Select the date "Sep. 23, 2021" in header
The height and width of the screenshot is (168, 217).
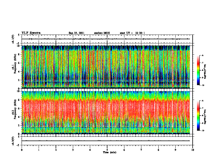click(x=76, y=33)
